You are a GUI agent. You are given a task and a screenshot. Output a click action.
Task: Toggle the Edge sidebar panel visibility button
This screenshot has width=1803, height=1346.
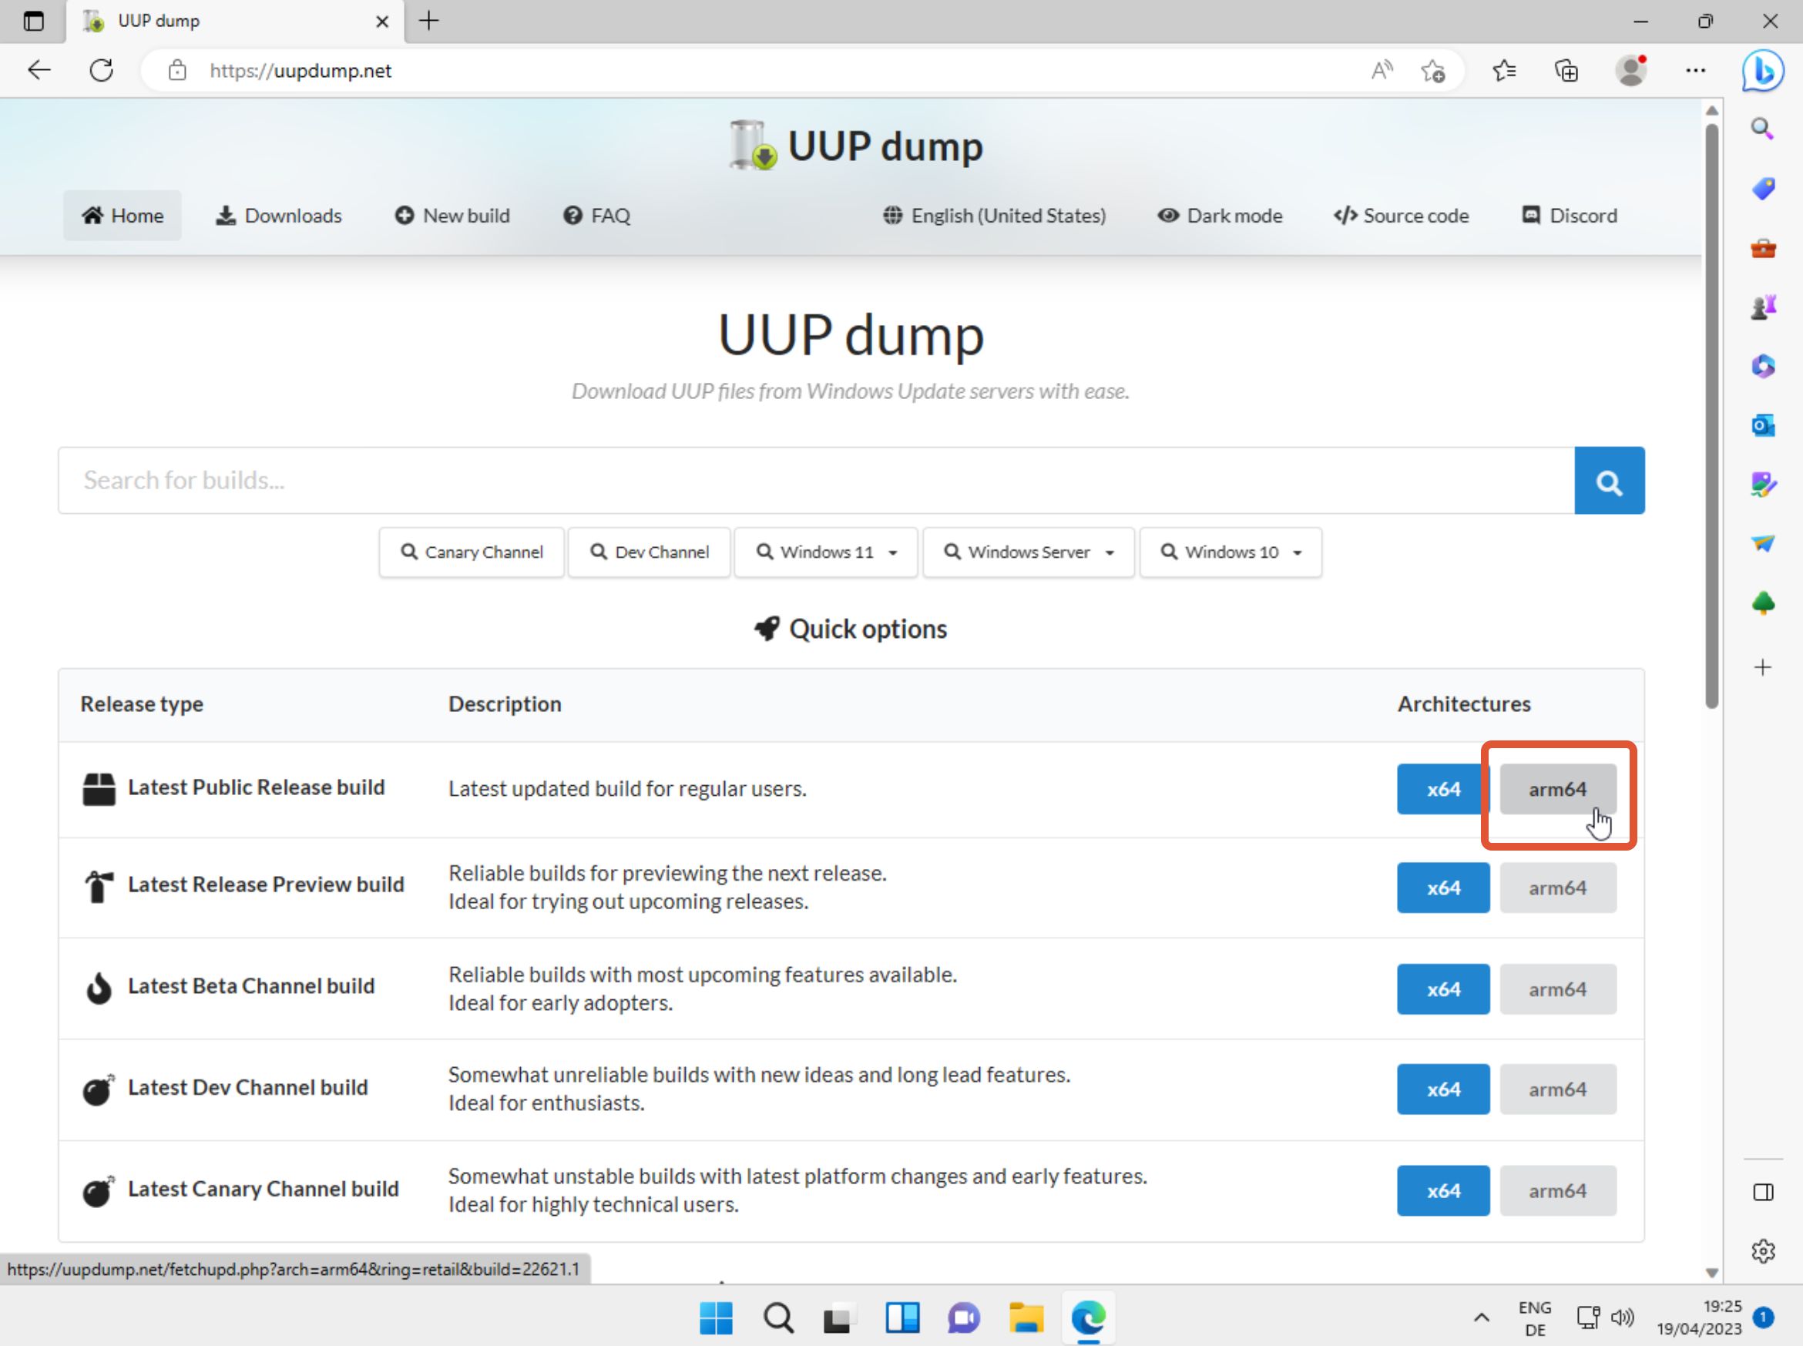(x=1763, y=1192)
